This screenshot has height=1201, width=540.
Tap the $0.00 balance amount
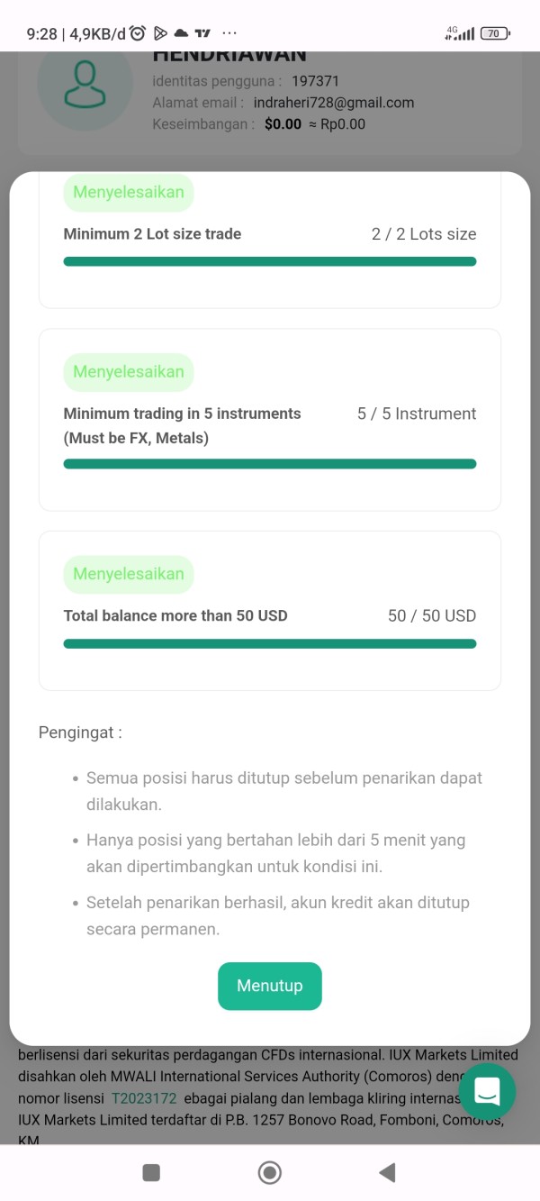[283, 124]
